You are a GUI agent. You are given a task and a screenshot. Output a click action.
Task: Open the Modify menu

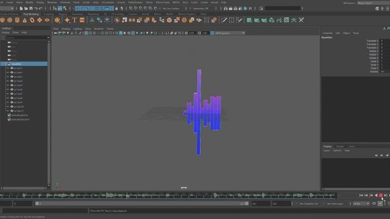(29, 2)
